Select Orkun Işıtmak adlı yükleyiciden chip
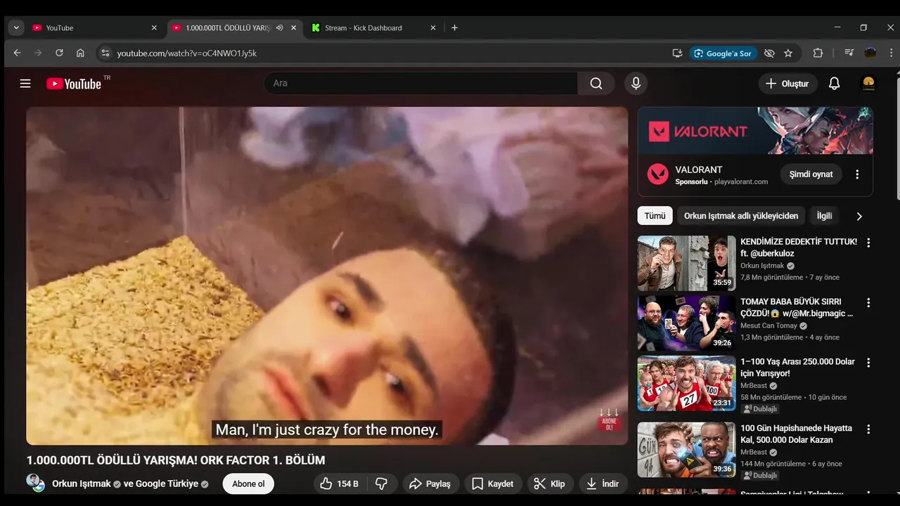This screenshot has height=506, width=900. tap(741, 216)
